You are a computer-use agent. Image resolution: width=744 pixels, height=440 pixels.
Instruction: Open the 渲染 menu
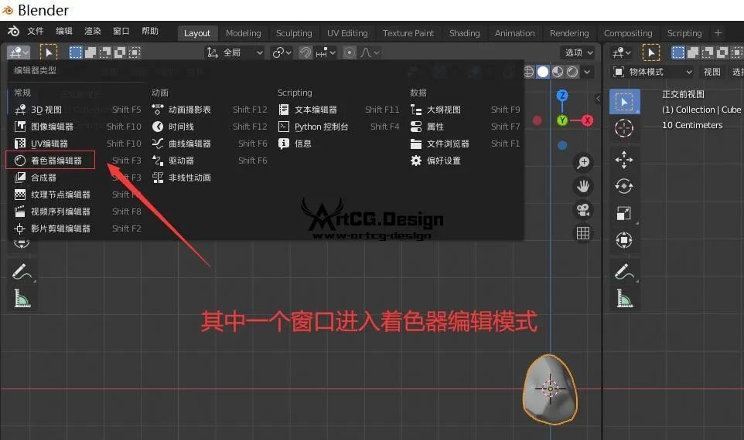coord(93,31)
